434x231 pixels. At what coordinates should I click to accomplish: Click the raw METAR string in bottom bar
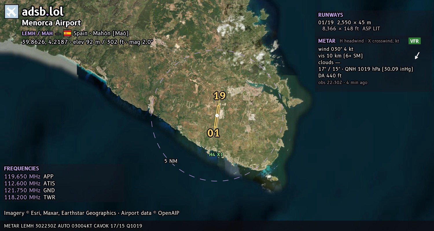click(x=73, y=226)
